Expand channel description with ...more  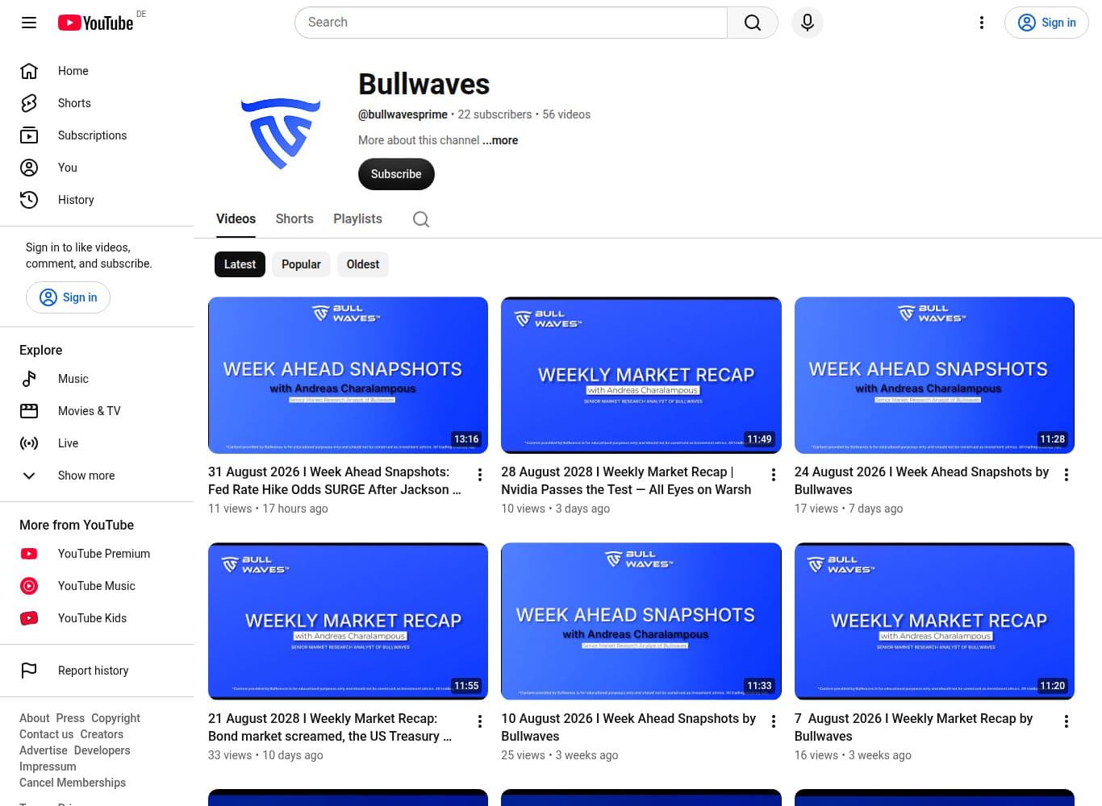click(x=500, y=140)
